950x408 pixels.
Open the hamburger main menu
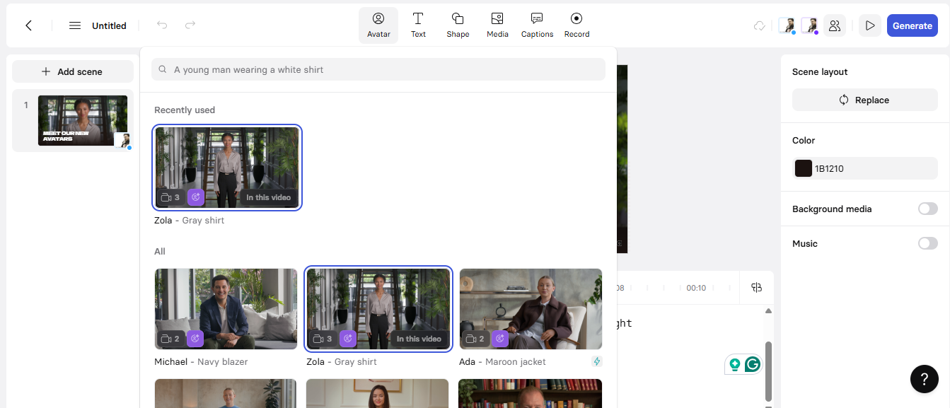(75, 25)
